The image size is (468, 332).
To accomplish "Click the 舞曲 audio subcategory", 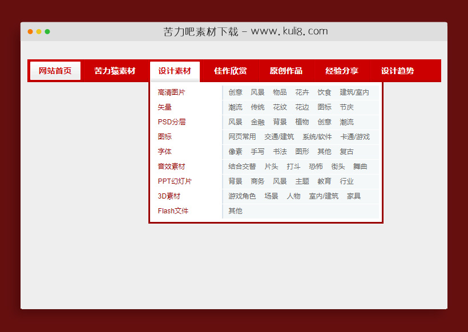I will click(x=359, y=166).
